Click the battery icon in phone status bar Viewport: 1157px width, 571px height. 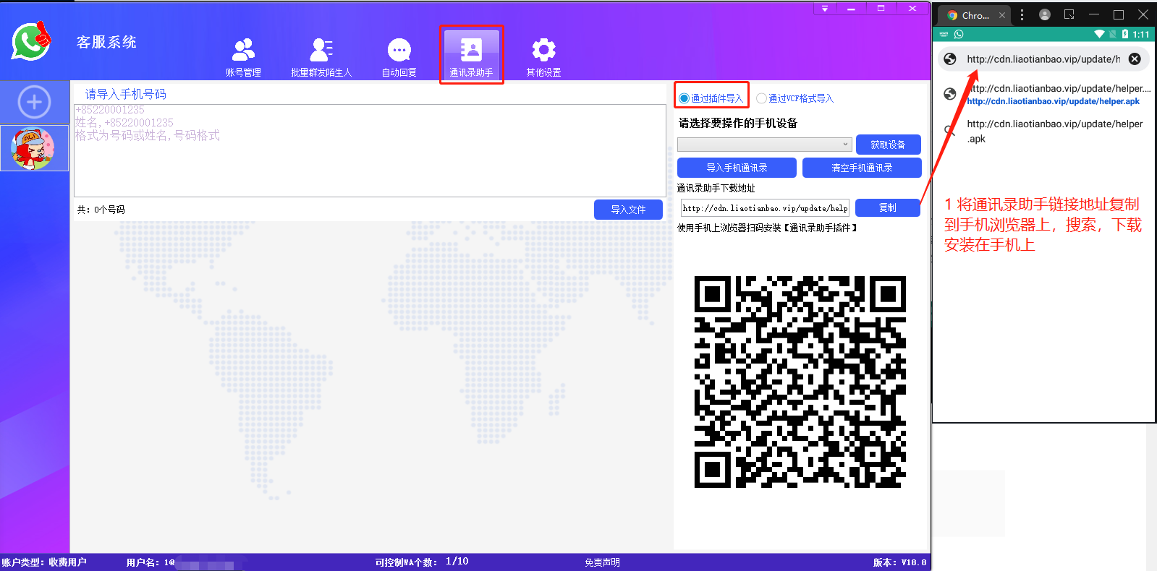[x=1125, y=34]
